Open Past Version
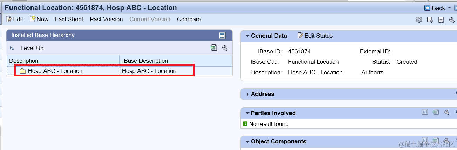The height and width of the screenshot is (150, 457). (x=106, y=19)
